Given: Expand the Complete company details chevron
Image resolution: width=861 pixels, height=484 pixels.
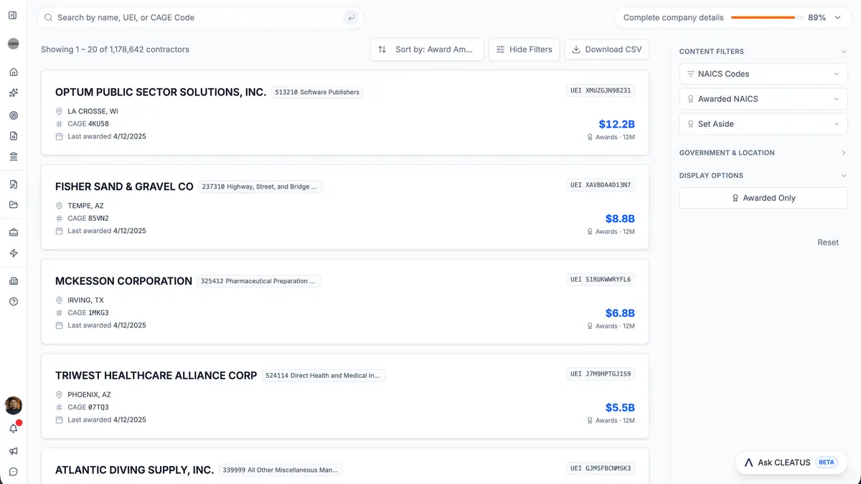Looking at the screenshot, I should [837, 17].
